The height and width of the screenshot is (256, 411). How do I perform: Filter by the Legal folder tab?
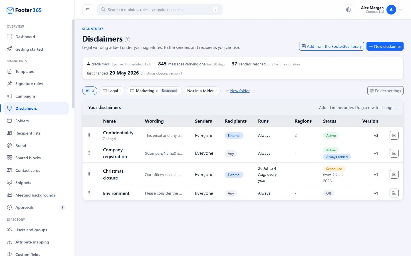click(112, 91)
